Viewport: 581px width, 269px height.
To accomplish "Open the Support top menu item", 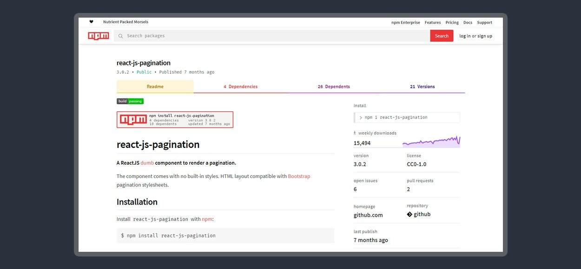I will tap(484, 22).
